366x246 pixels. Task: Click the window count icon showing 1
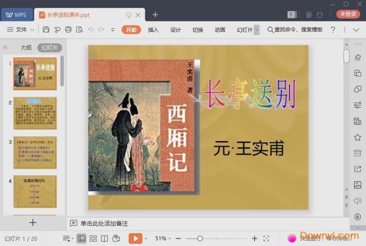(x=292, y=15)
